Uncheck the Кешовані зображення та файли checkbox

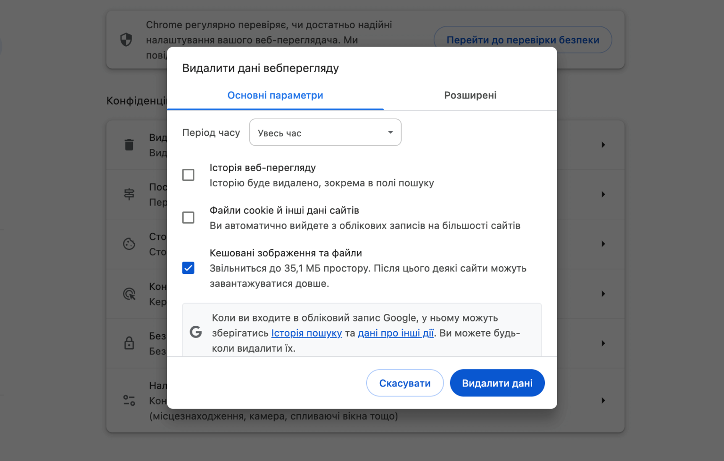pyautogui.click(x=188, y=268)
